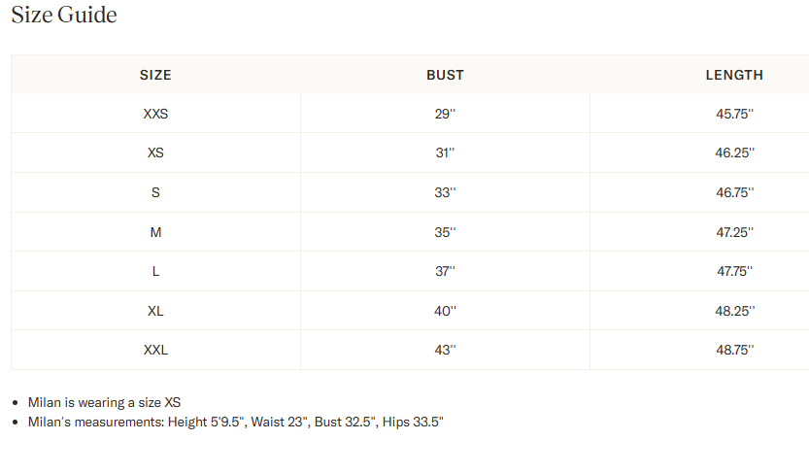The width and height of the screenshot is (809, 474).
Task: Click the Milan's measurements line
Action: click(236, 422)
